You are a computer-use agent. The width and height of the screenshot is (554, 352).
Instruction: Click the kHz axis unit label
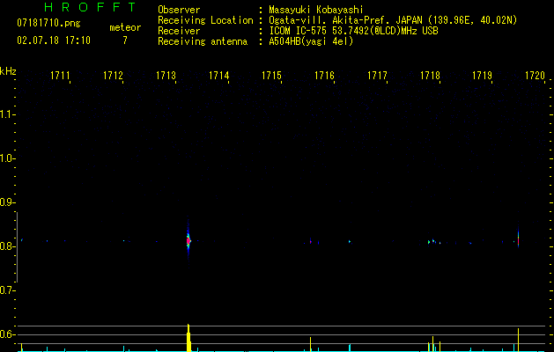8,71
